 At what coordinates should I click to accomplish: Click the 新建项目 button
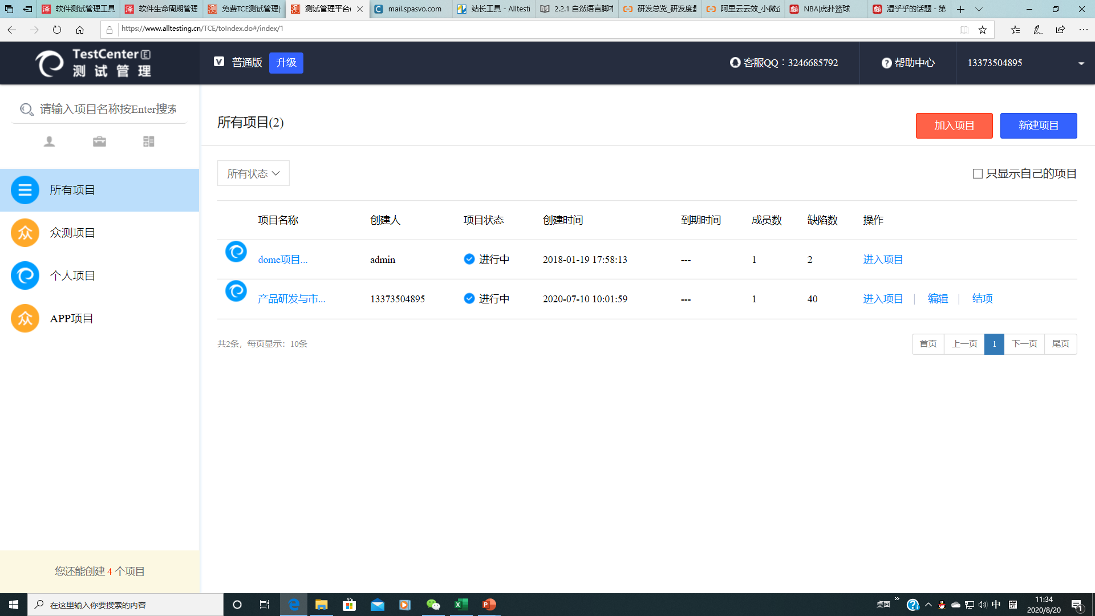1039,125
